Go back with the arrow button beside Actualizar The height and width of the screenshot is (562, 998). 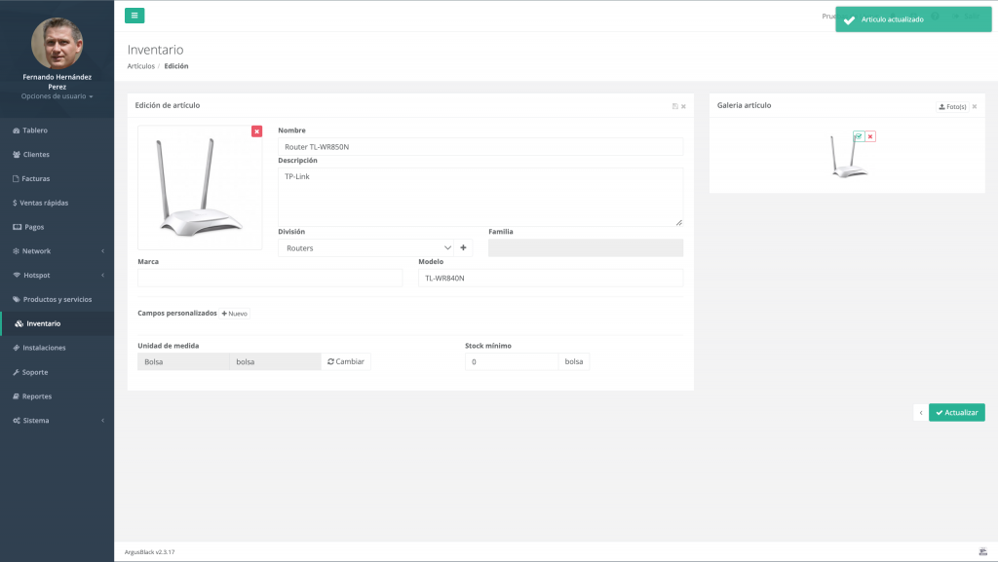[921, 413]
